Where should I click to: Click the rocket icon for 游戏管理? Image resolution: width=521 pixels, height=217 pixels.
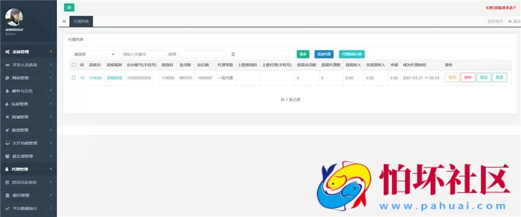pyautogui.click(x=7, y=130)
